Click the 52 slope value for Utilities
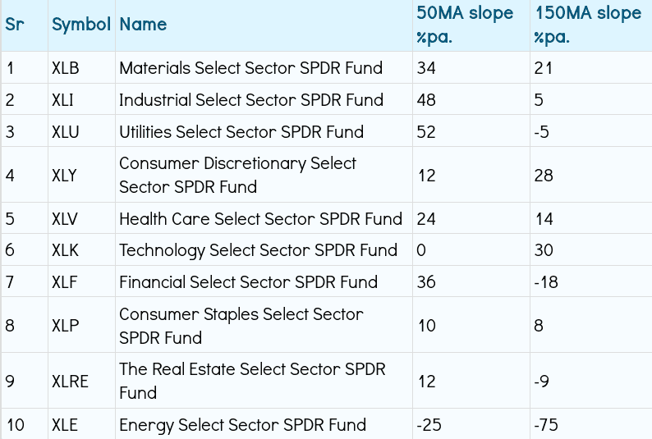652x439 pixels. (426, 132)
